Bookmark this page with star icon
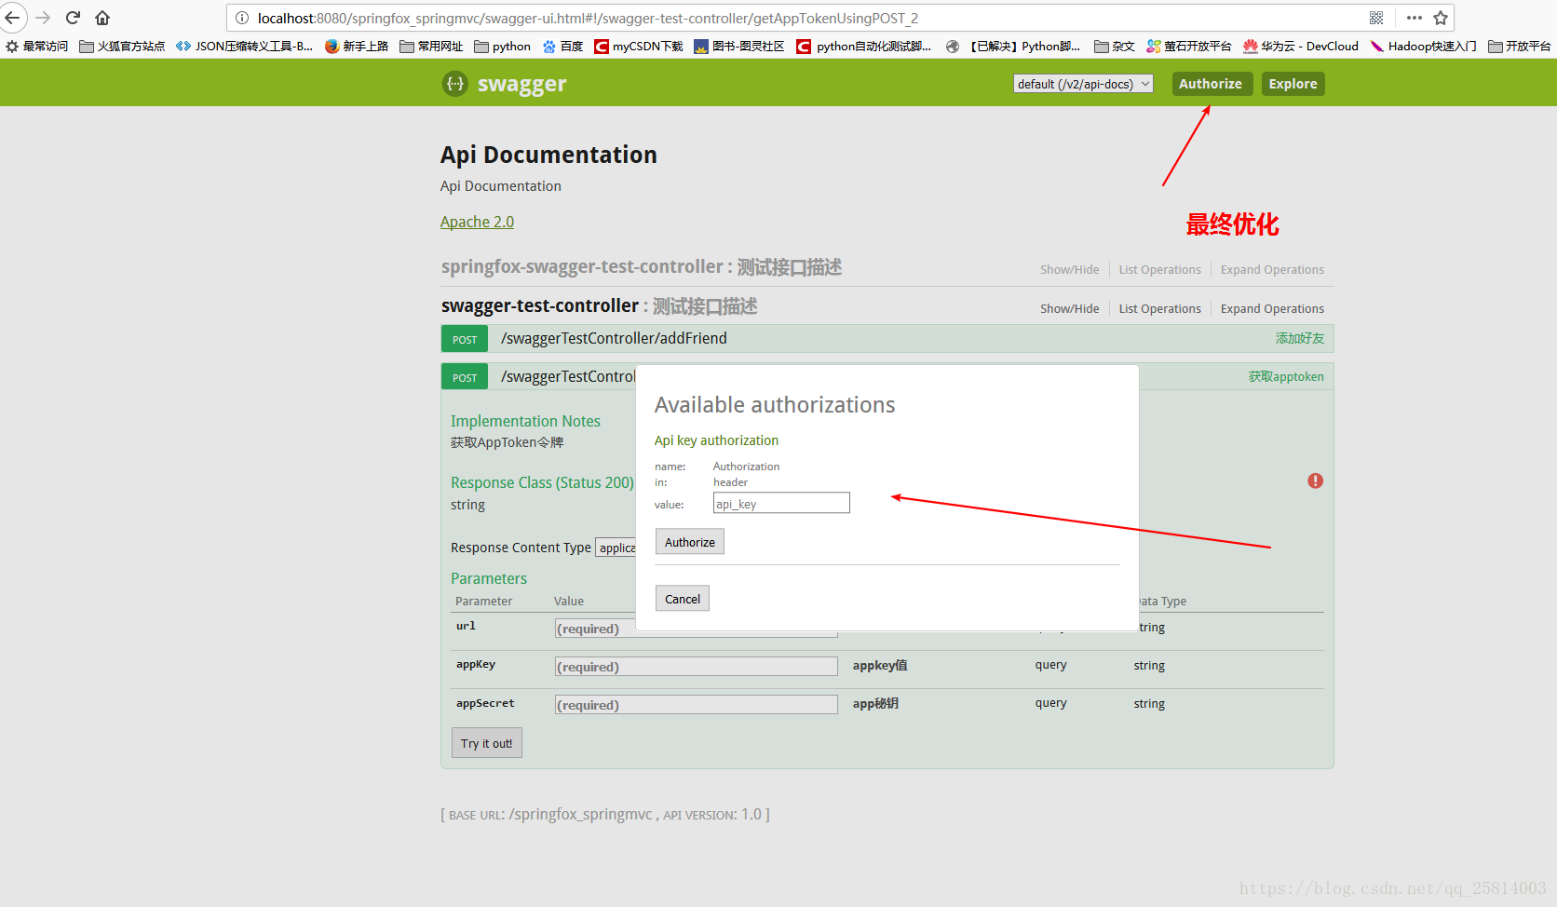 click(1441, 18)
